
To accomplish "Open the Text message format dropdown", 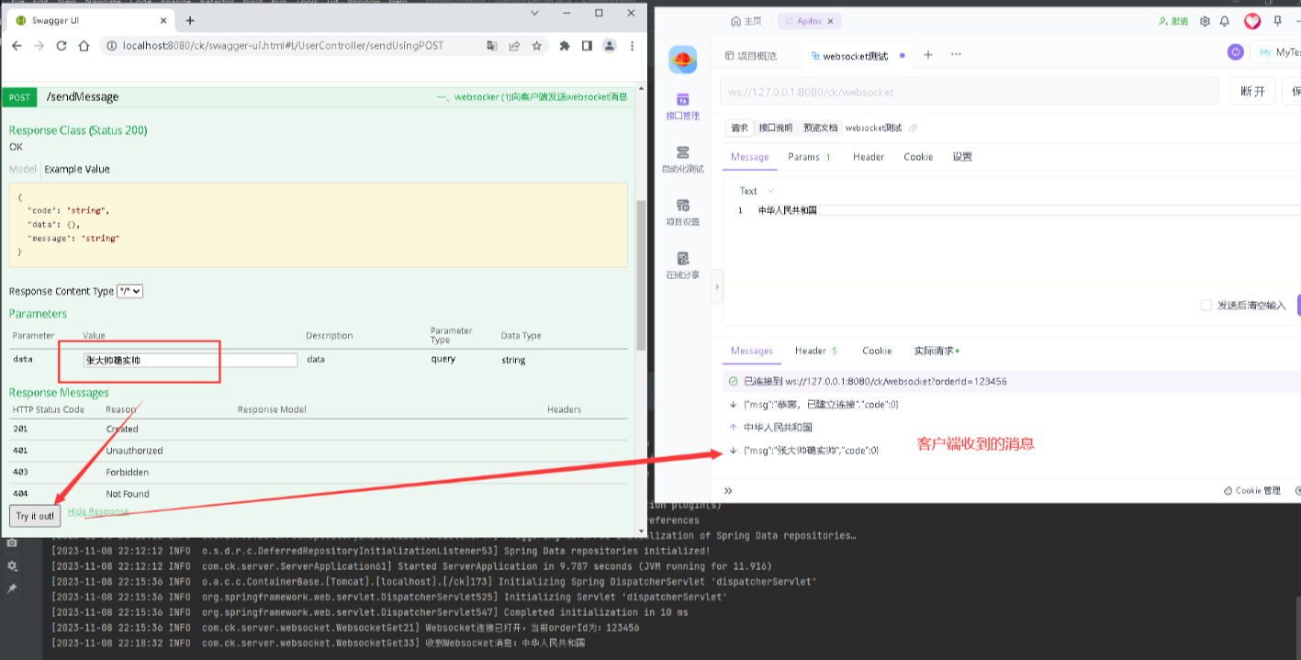I will [x=757, y=191].
